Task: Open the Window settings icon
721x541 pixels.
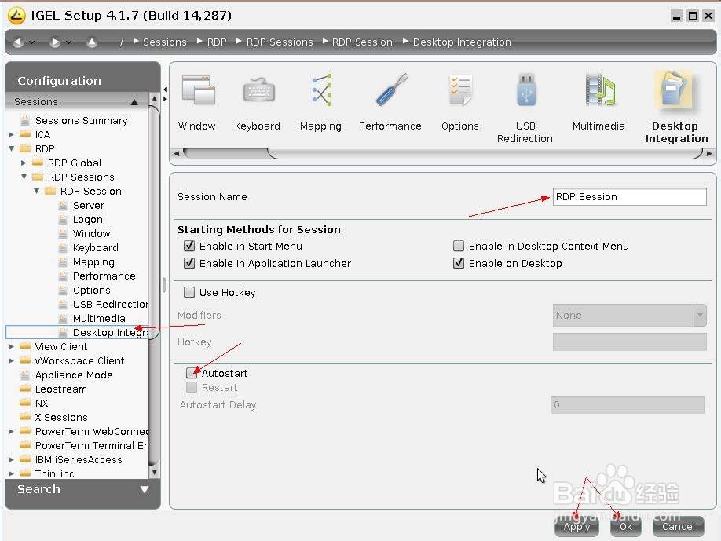Action: (198, 90)
